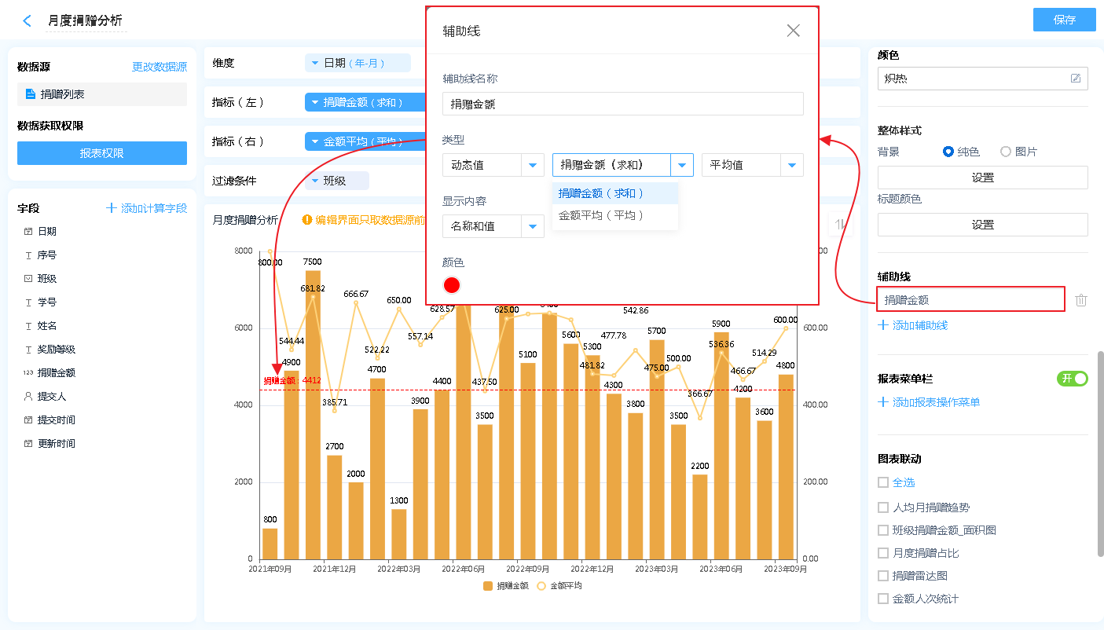Screen dimensions: 1104x630
Task: Click the calendar icon next to 日期 field
Action: [28, 232]
